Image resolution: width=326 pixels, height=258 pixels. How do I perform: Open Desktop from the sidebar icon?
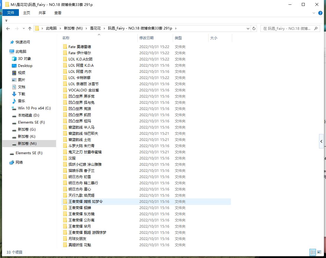pyautogui.click(x=14, y=65)
